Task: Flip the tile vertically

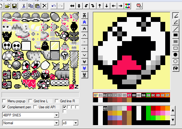Action: click(x=79, y=6)
